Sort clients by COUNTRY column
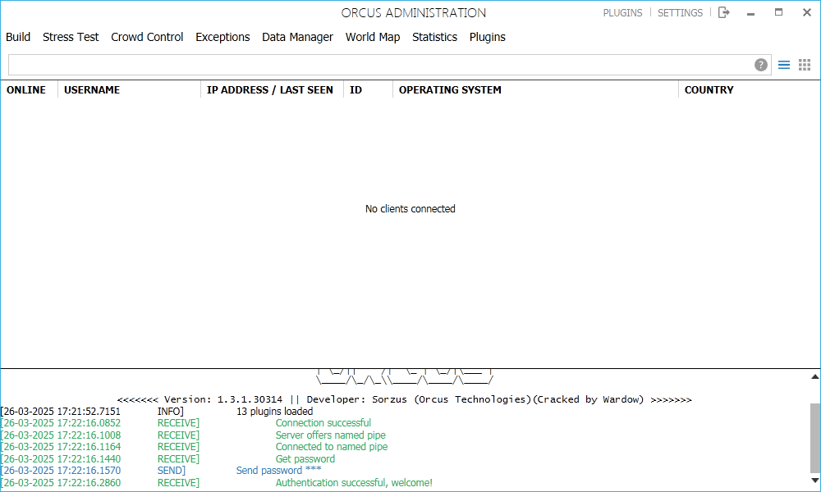This screenshot has height=492, width=821. (709, 90)
